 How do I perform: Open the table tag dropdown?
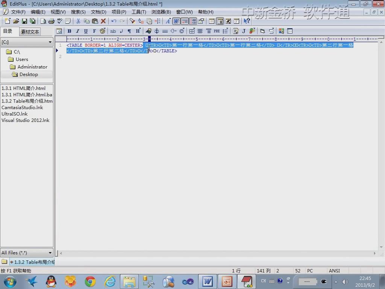192,31
